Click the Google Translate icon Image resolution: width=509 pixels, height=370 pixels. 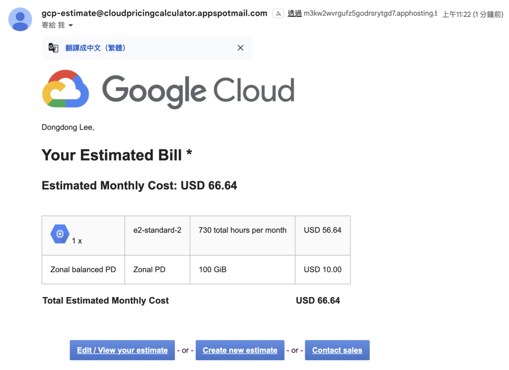click(53, 48)
